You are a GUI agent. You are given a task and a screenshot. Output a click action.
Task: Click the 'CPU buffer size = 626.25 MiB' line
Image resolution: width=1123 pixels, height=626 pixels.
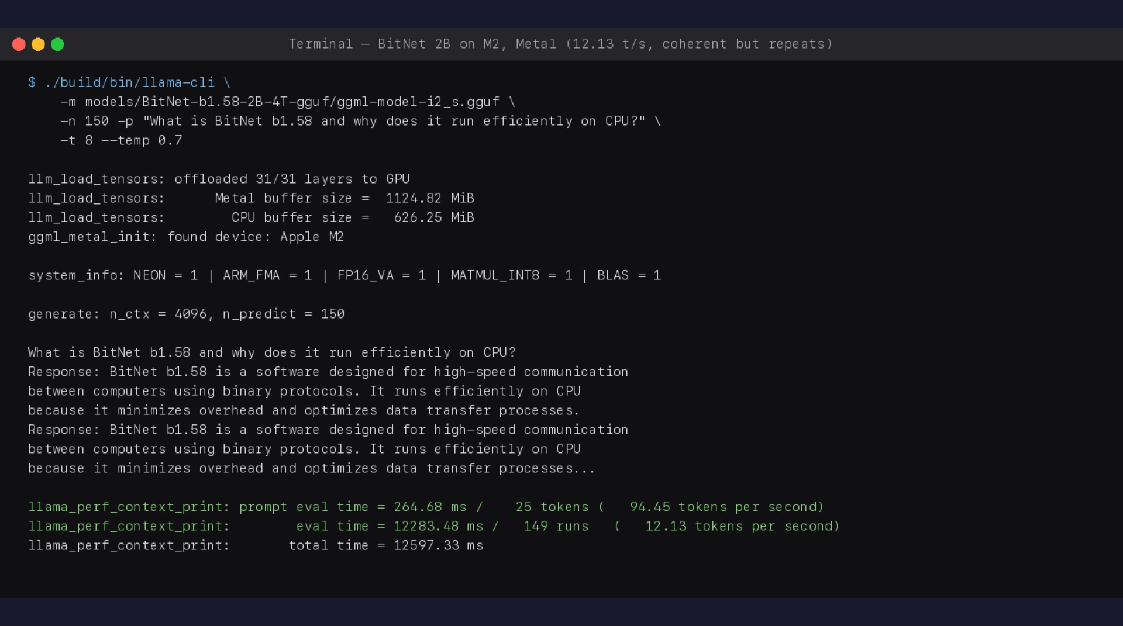251,217
